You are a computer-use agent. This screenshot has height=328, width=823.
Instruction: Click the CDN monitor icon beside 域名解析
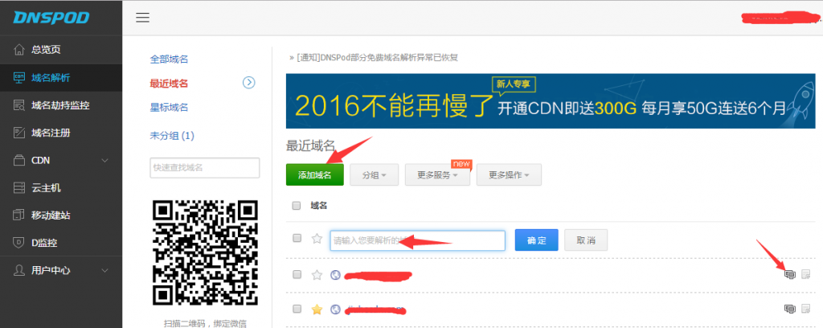pyautogui.click(x=19, y=78)
